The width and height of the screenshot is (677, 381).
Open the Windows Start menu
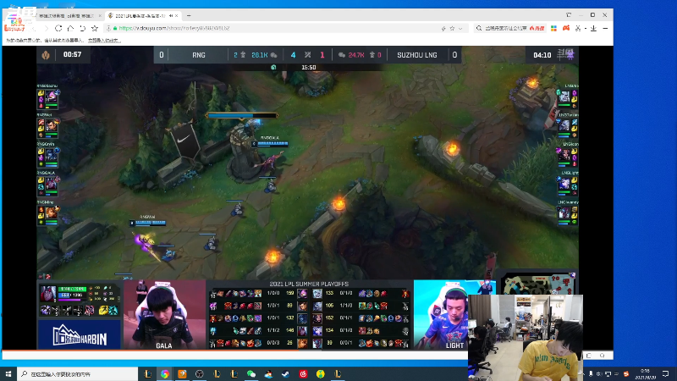tap(8, 373)
